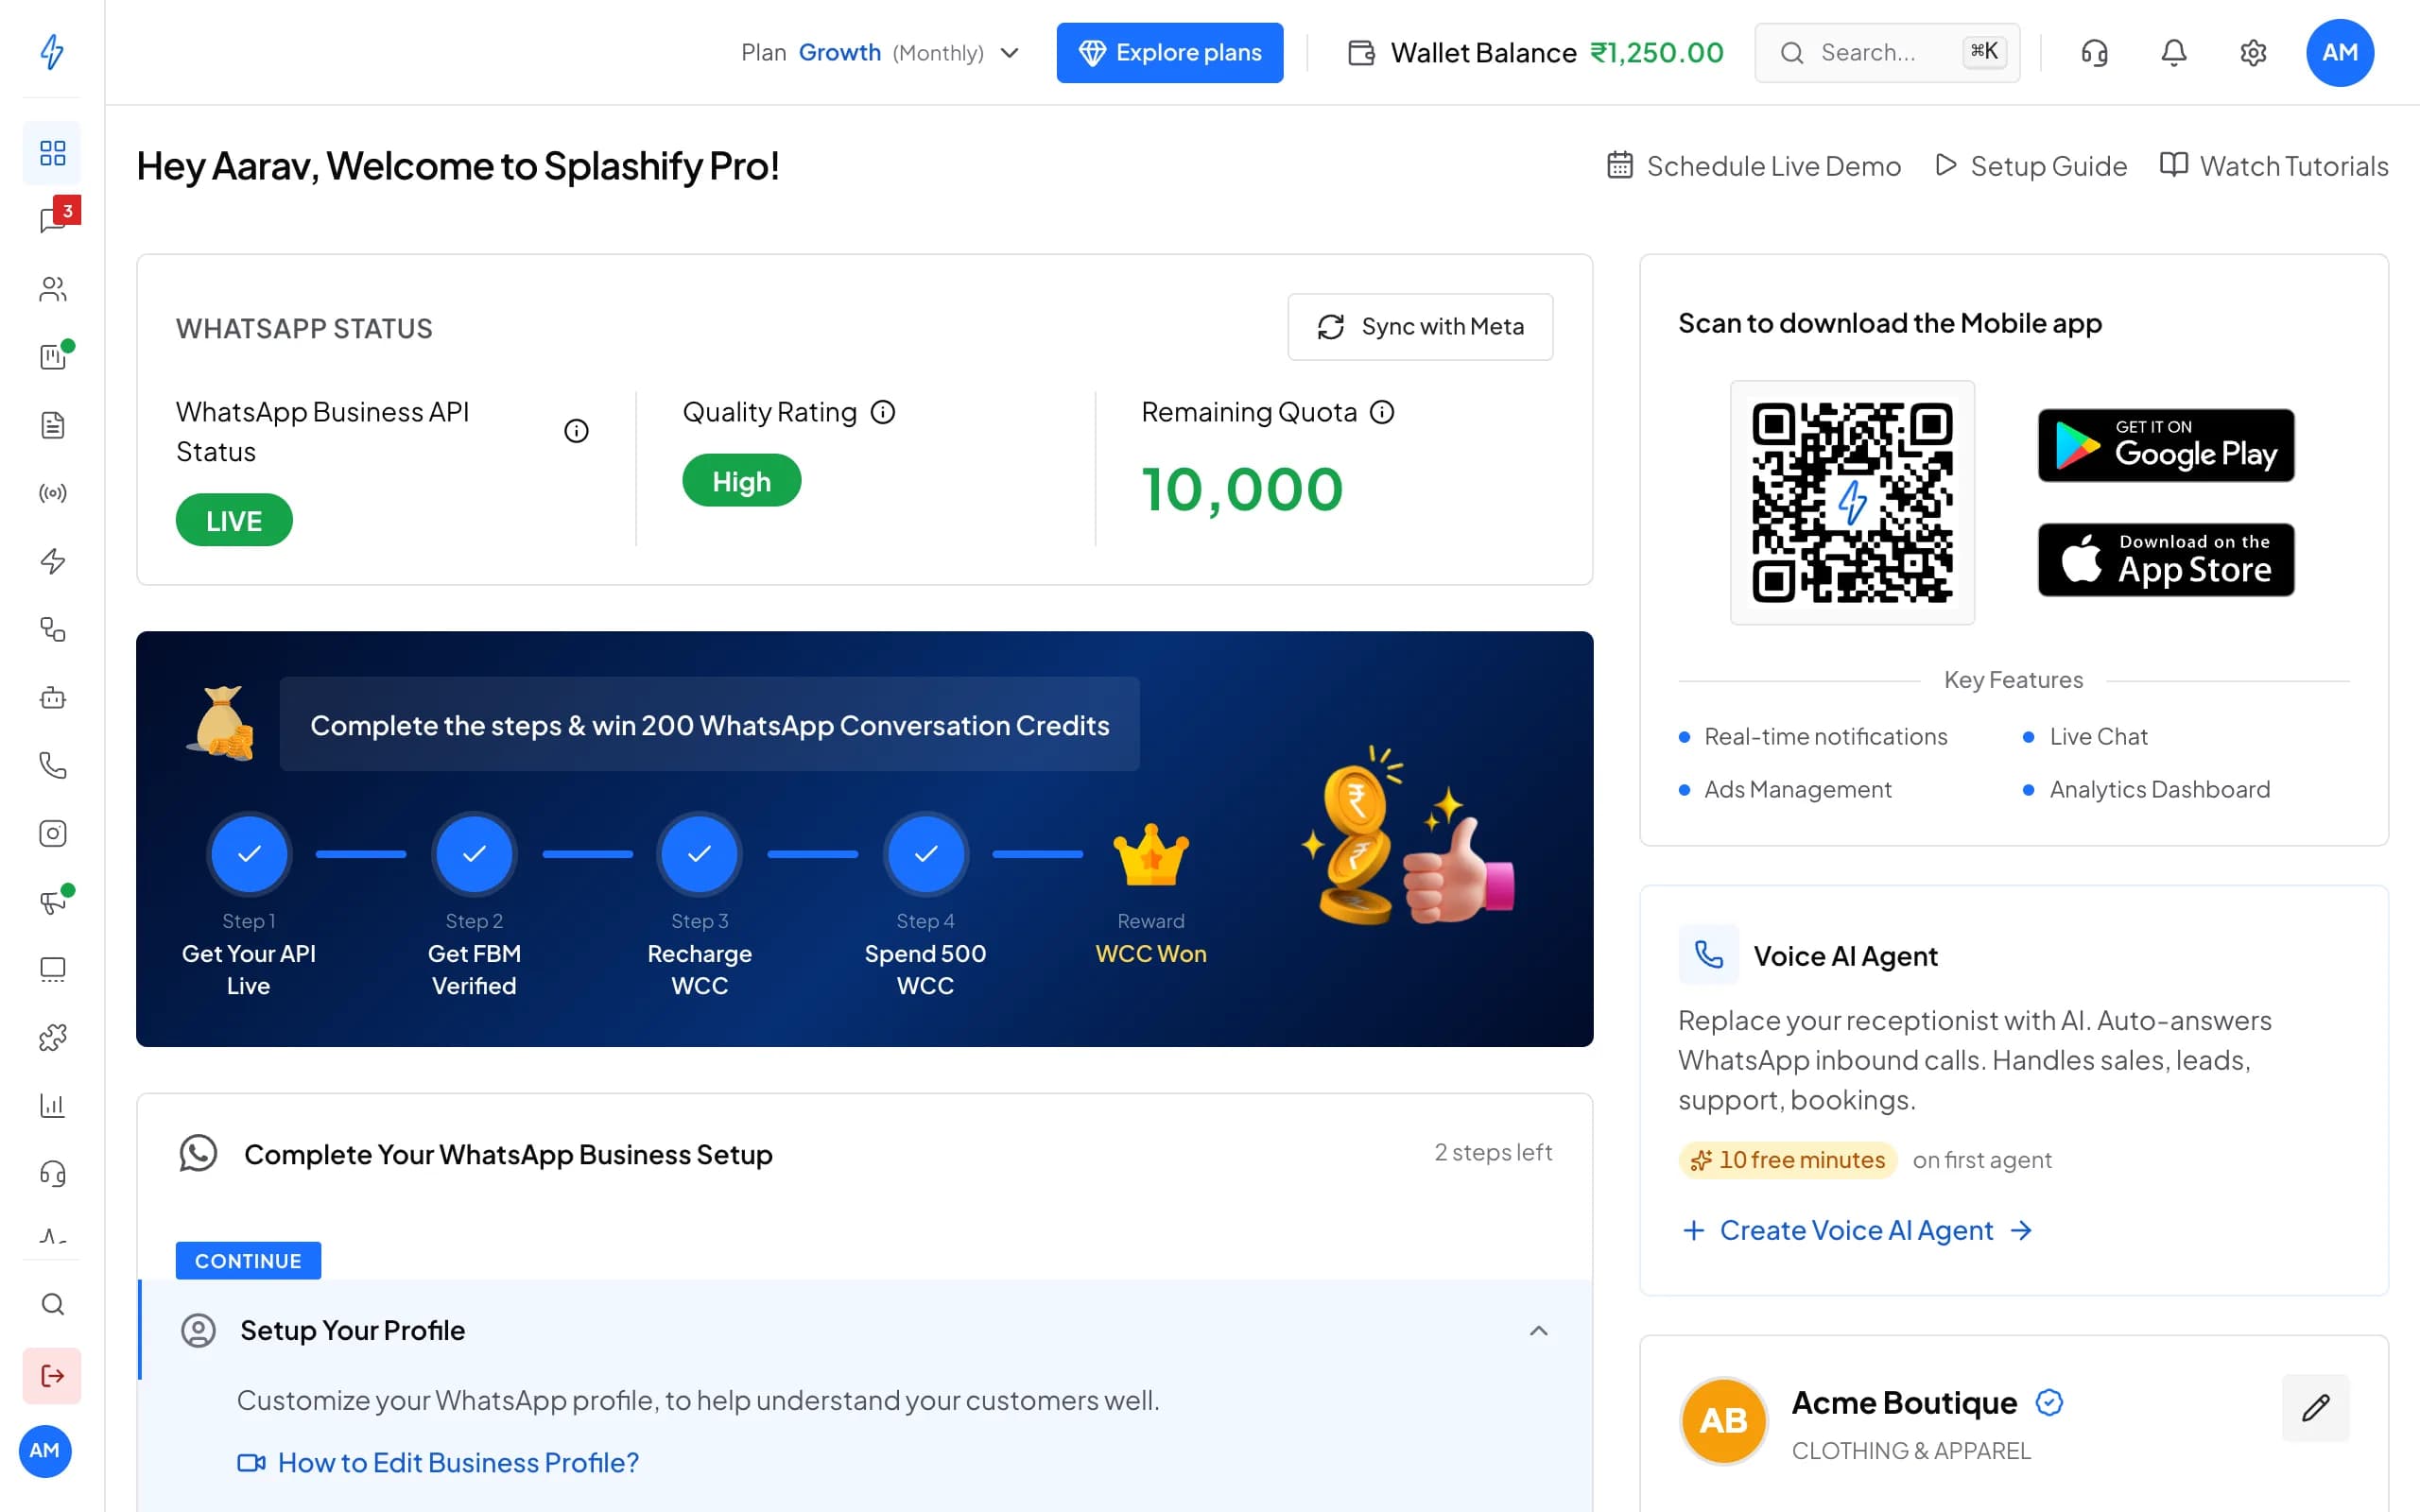
Task: Open the Setup Guide
Action: click(2031, 166)
